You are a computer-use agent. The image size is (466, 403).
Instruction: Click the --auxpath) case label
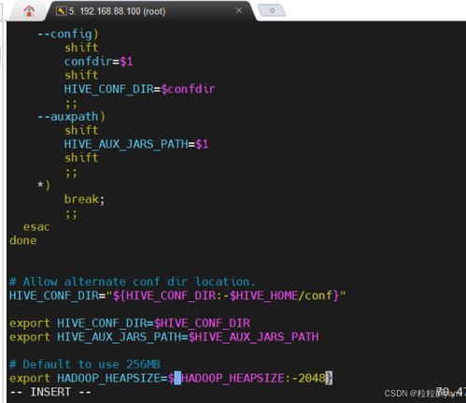71,117
